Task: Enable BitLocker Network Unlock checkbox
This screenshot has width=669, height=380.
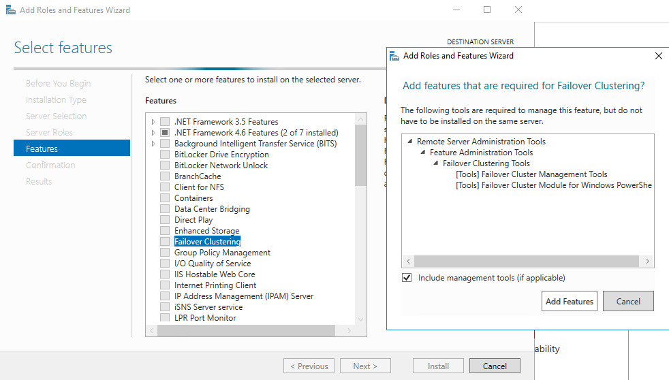Action: (165, 165)
